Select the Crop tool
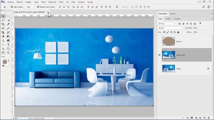Viewport: 214px width, 120px height. (3, 24)
